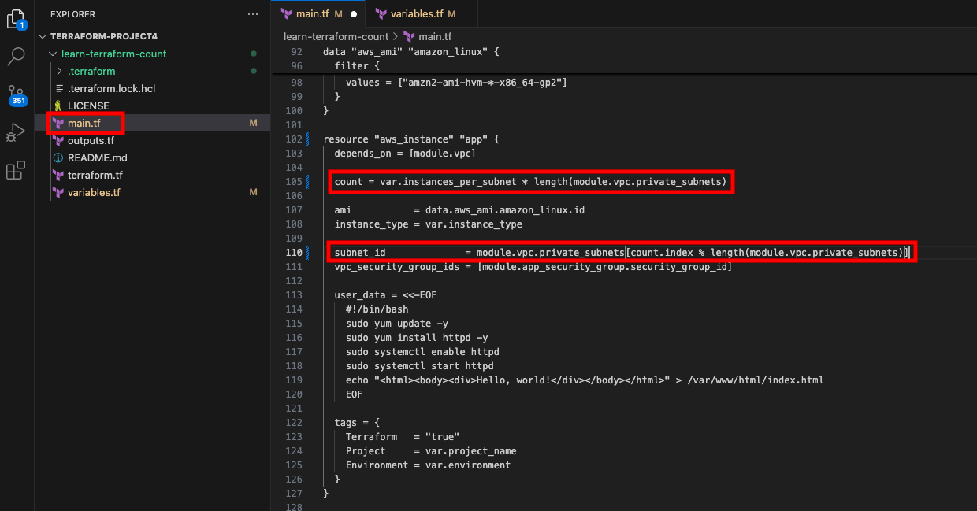Image resolution: width=977 pixels, height=511 pixels.
Task: Open the Explorer activity bar icon
Action: coord(17,17)
